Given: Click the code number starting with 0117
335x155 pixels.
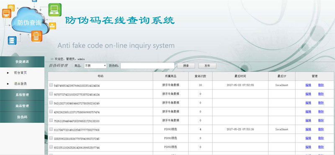Looking at the screenshot, I should coord(77,130).
